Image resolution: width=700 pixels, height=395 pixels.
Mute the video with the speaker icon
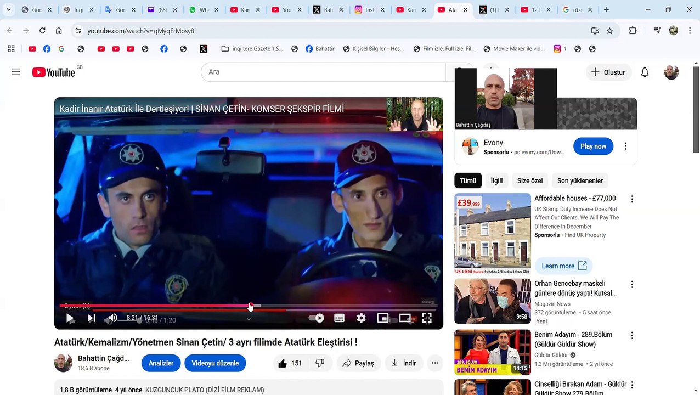112,318
